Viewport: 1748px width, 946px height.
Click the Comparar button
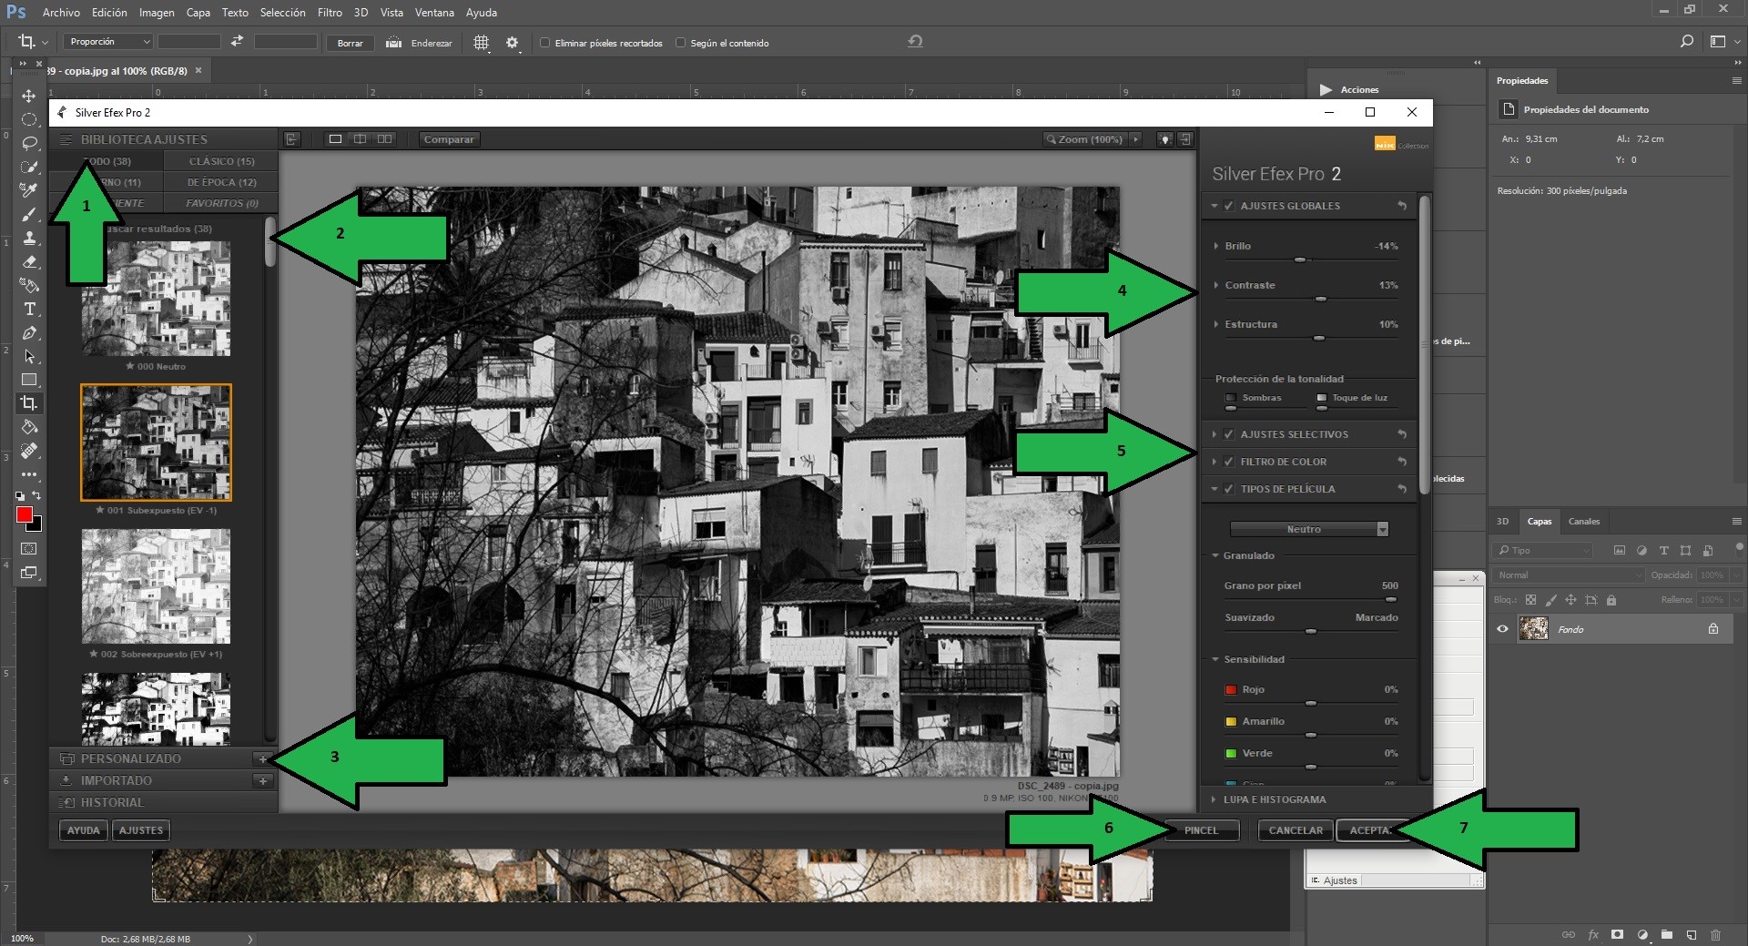(x=449, y=139)
